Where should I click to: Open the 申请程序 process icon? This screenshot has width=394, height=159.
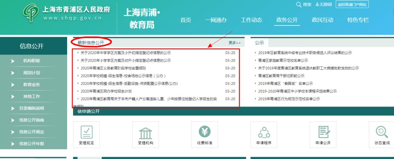point(264,132)
